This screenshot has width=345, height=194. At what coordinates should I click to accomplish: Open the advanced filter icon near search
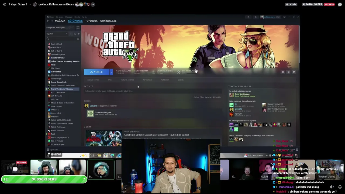pos(78,39)
